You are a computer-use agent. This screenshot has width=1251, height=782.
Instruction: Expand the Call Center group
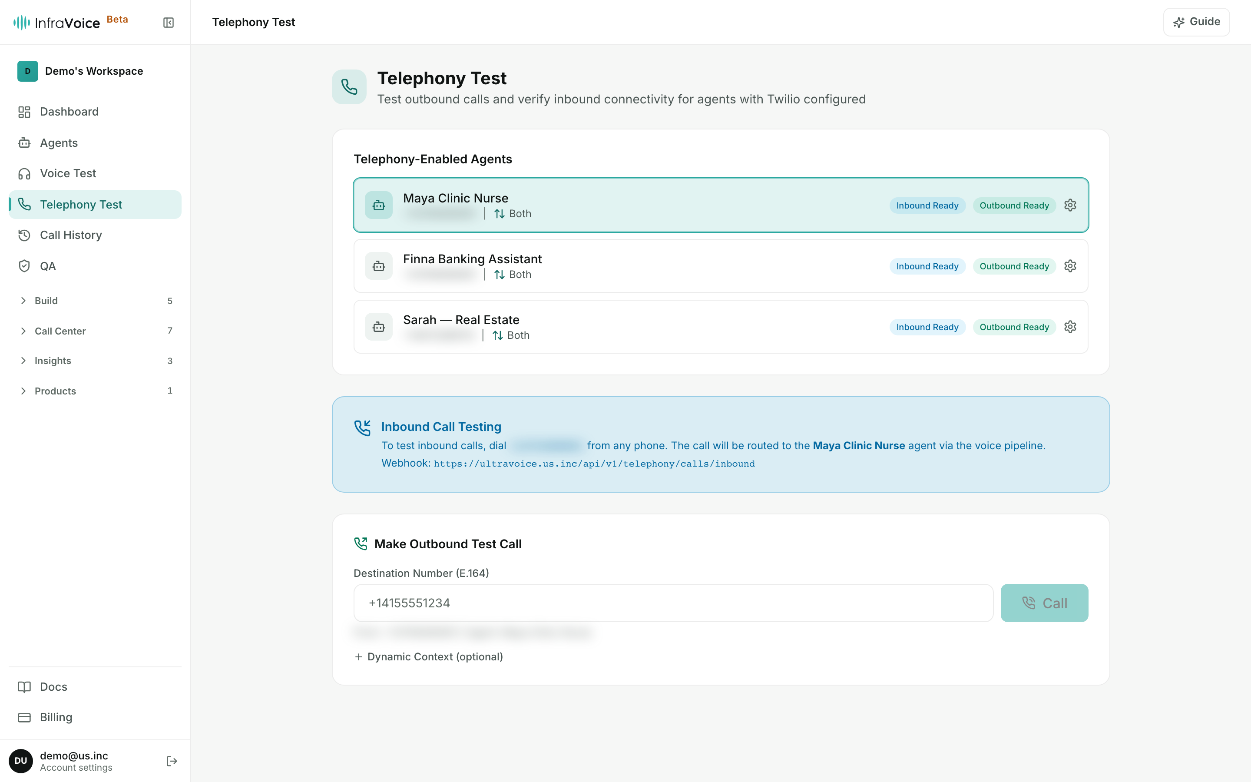[95, 331]
